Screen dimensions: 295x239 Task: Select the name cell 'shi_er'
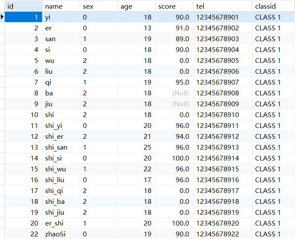[x=61, y=137]
